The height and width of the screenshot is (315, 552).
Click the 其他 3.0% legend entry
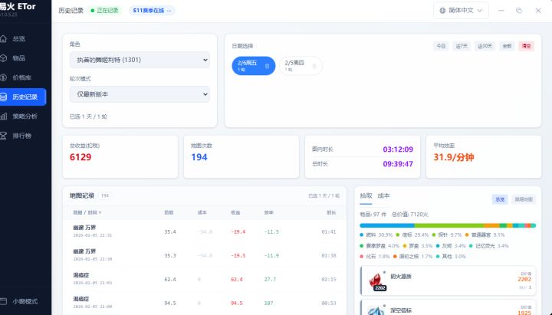tap(451, 256)
